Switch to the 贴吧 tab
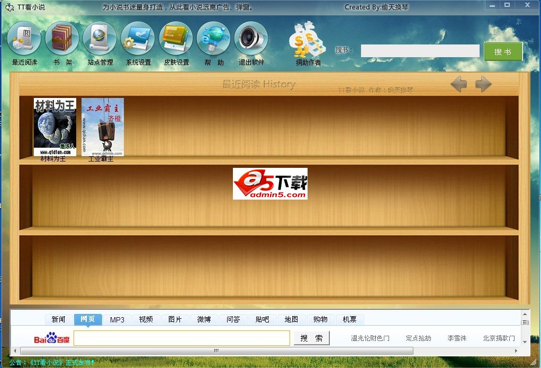The width and height of the screenshot is (541, 368). [262, 319]
